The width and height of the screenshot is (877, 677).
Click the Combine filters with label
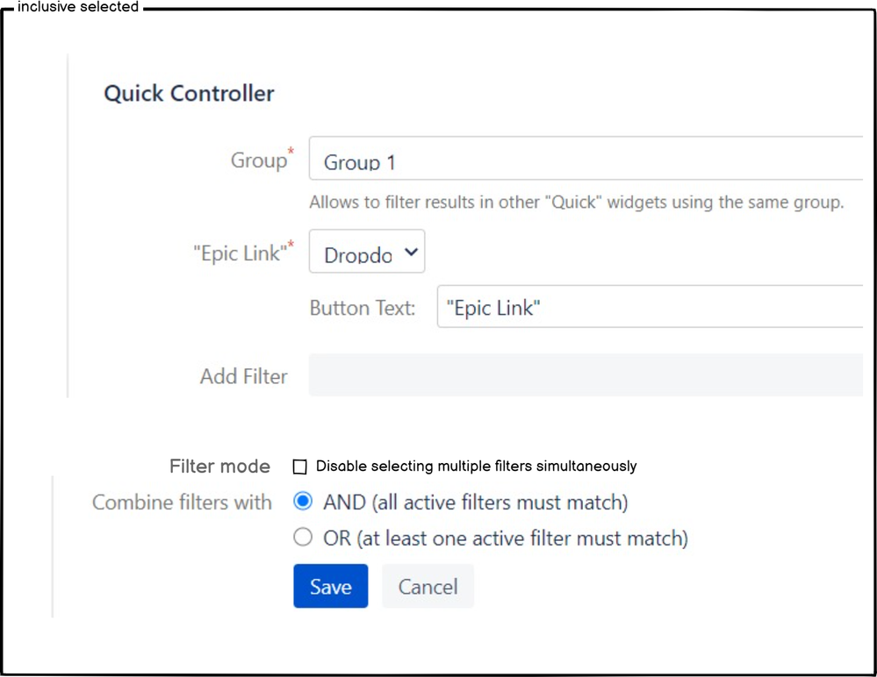[x=182, y=502]
